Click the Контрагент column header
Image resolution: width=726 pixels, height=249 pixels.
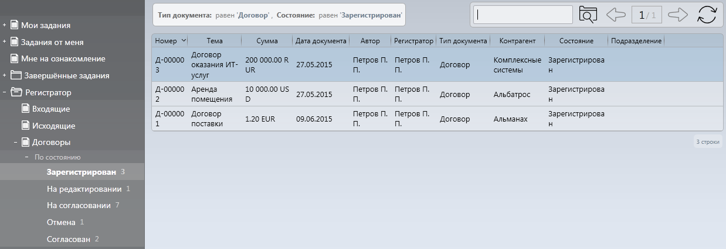(517, 41)
